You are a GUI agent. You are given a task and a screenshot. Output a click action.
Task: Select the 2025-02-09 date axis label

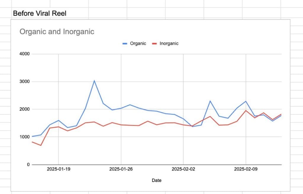point(246,169)
